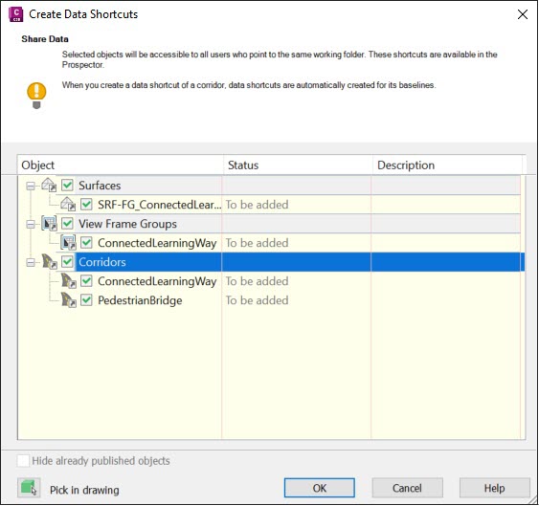Enable Hide already published objects
539x506 pixels.
(x=23, y=461)
